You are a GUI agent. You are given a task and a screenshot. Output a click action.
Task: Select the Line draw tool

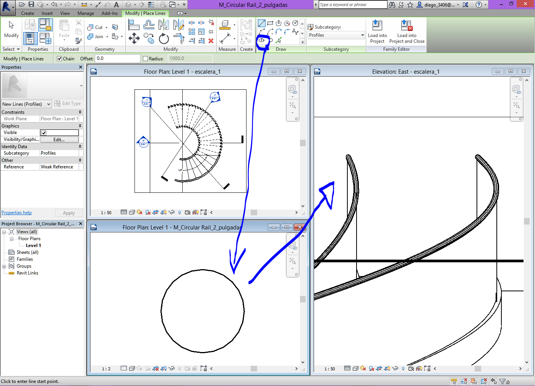pos(262,24)
